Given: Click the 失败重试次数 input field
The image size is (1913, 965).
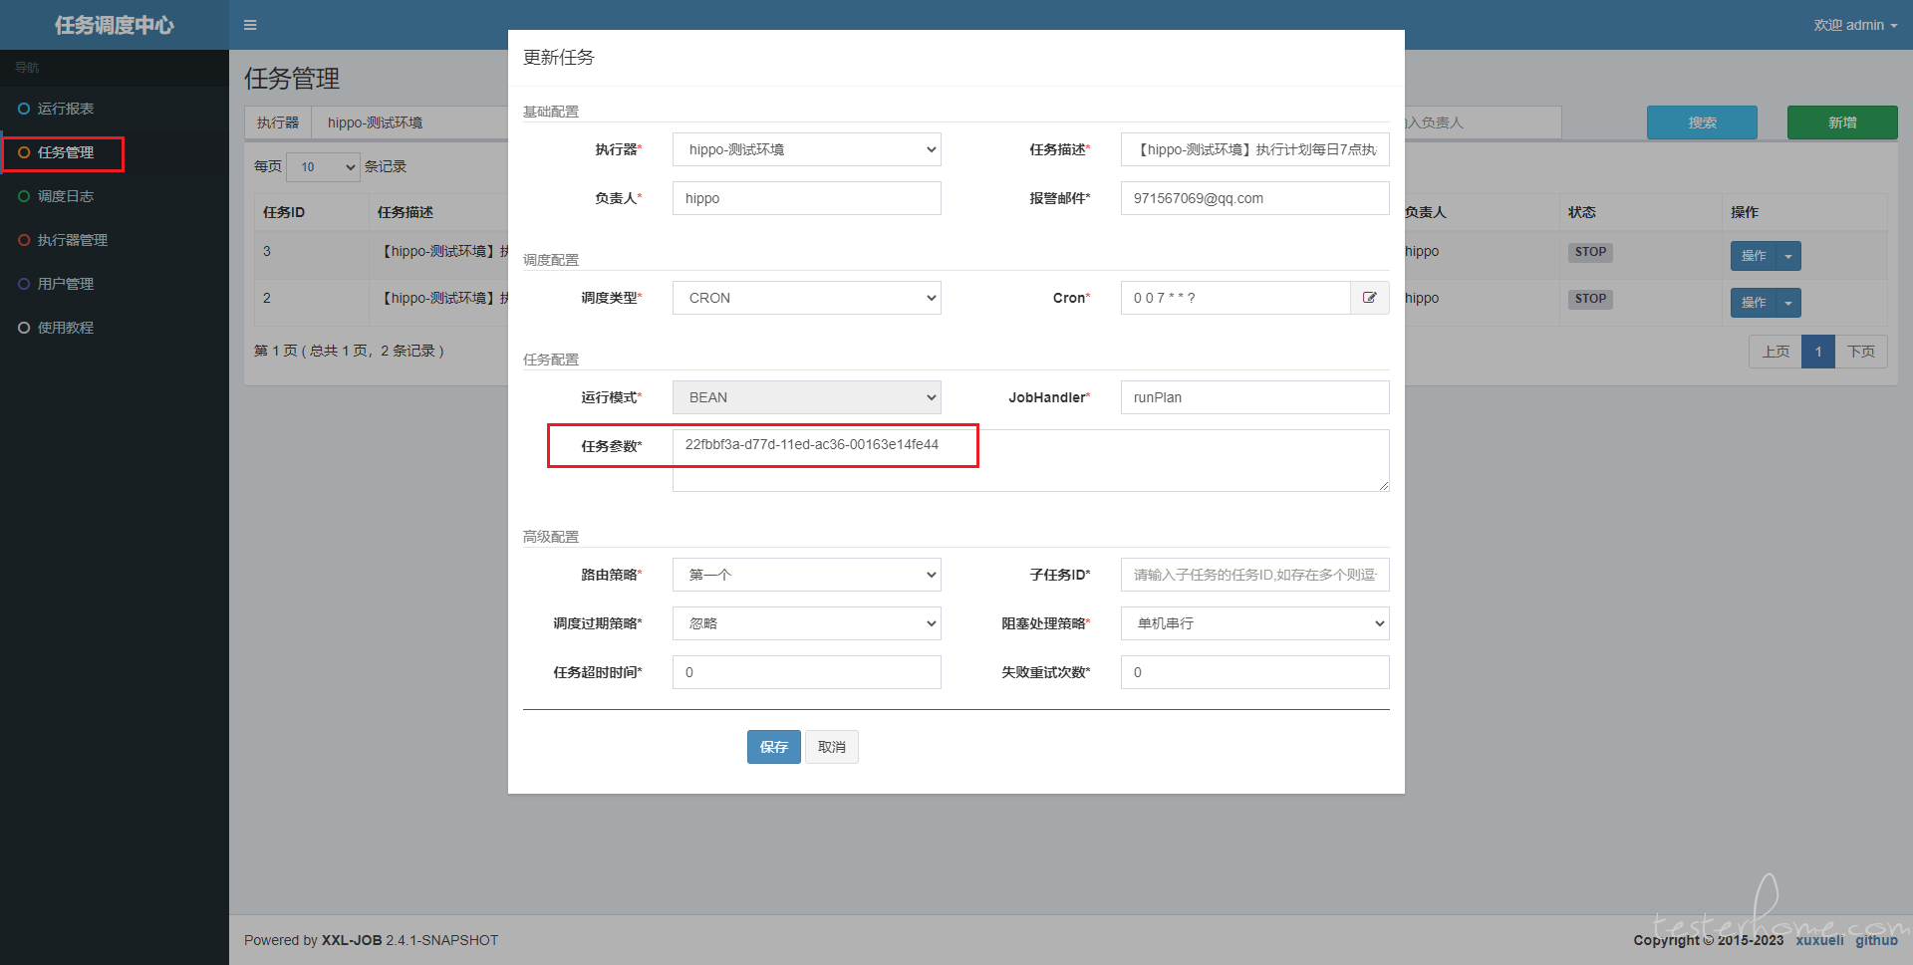Looking at the screenshot, I should [x=1255, y=672].
